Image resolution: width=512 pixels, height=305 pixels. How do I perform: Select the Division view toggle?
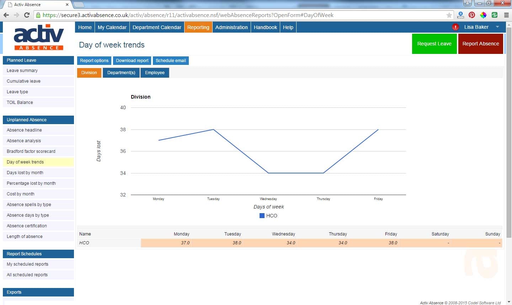[89, 73]
